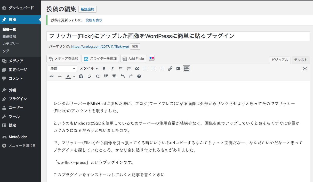Enable distraction-free writing mode
Image resolution: width=313 pixels, height=182 pixels.
pyautogui.click(x=305, y=69)
